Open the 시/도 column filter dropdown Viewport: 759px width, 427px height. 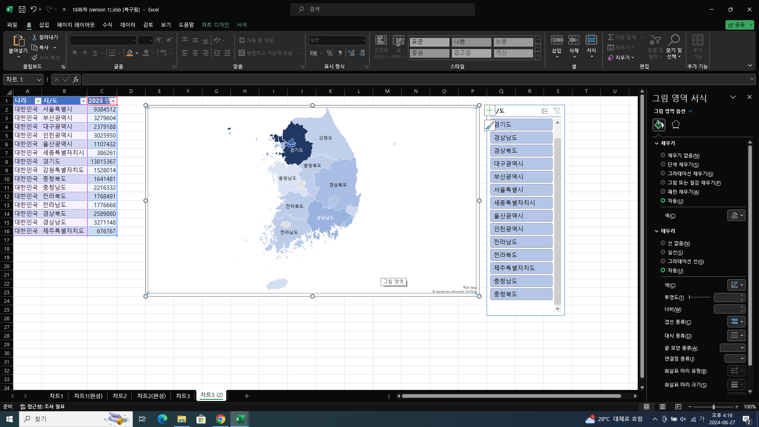(x=83, y=101)
